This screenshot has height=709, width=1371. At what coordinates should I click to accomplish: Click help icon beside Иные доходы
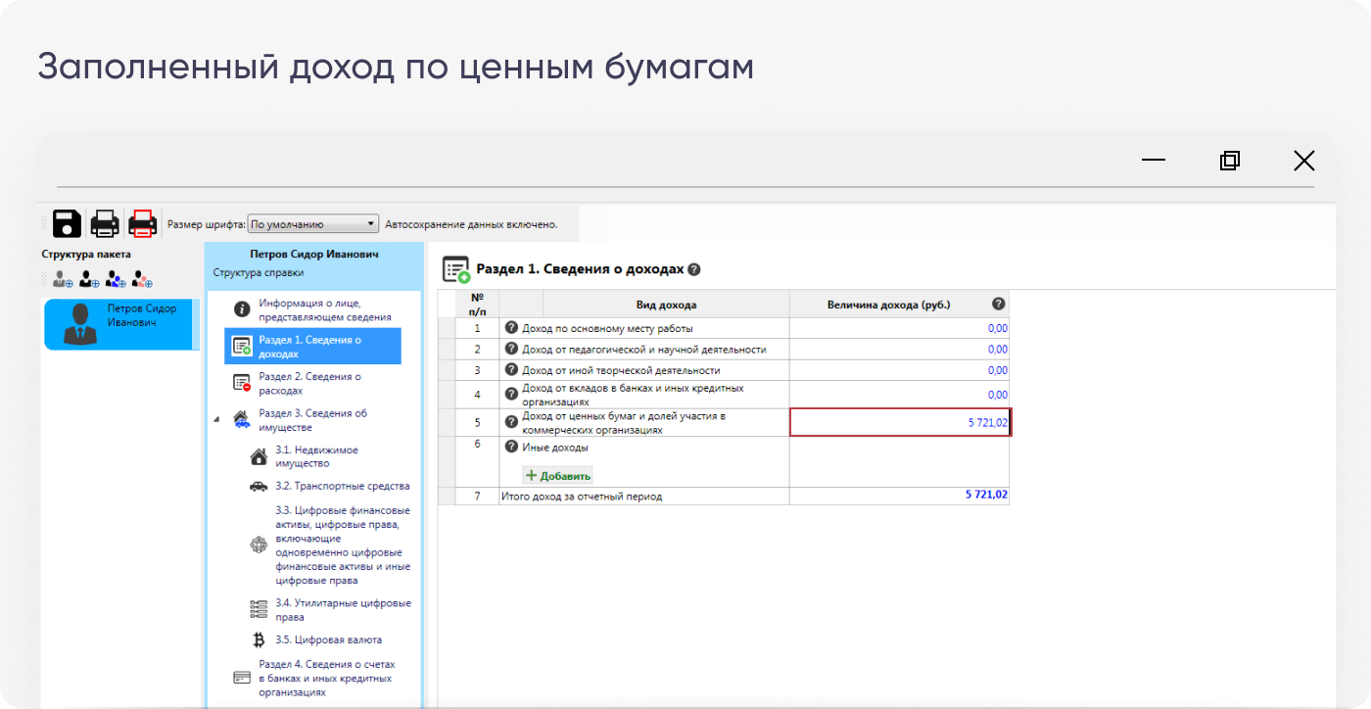pos(511,447)
